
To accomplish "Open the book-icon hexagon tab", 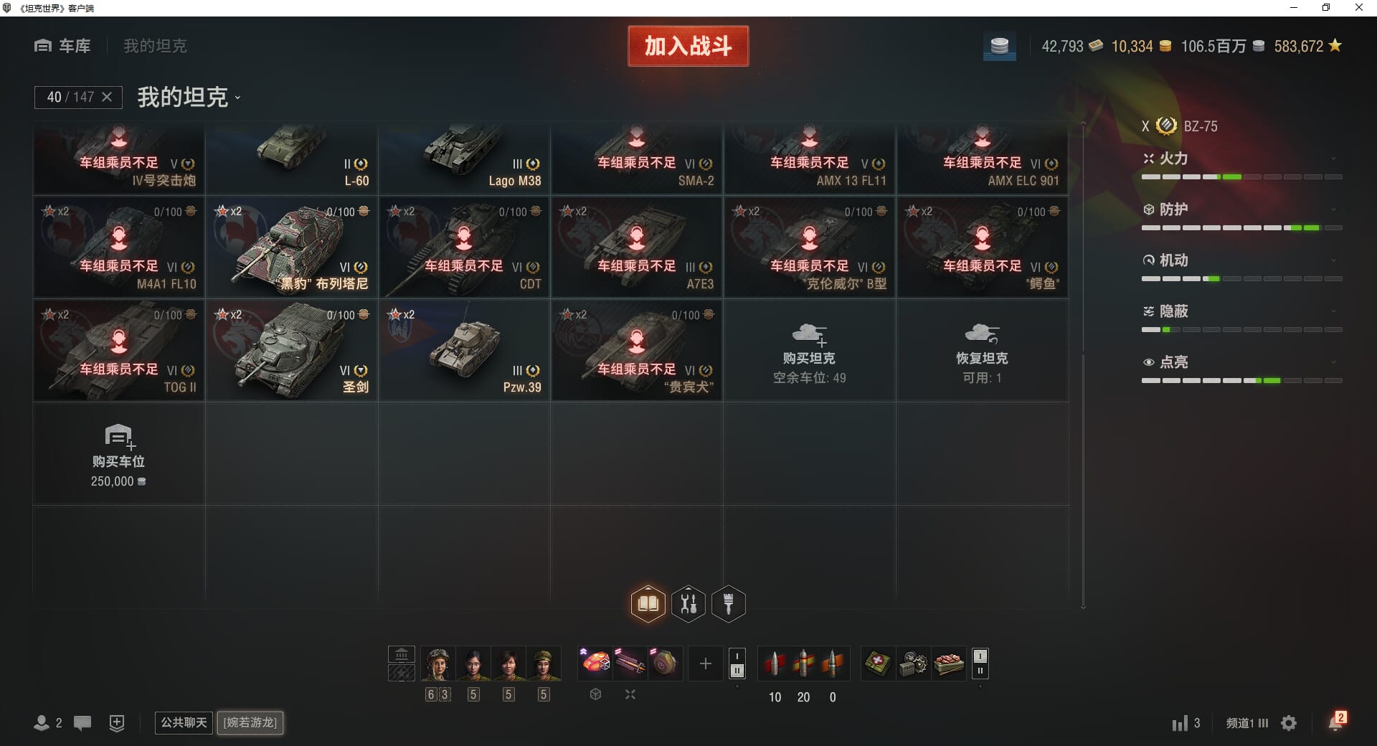I will 648,603.
